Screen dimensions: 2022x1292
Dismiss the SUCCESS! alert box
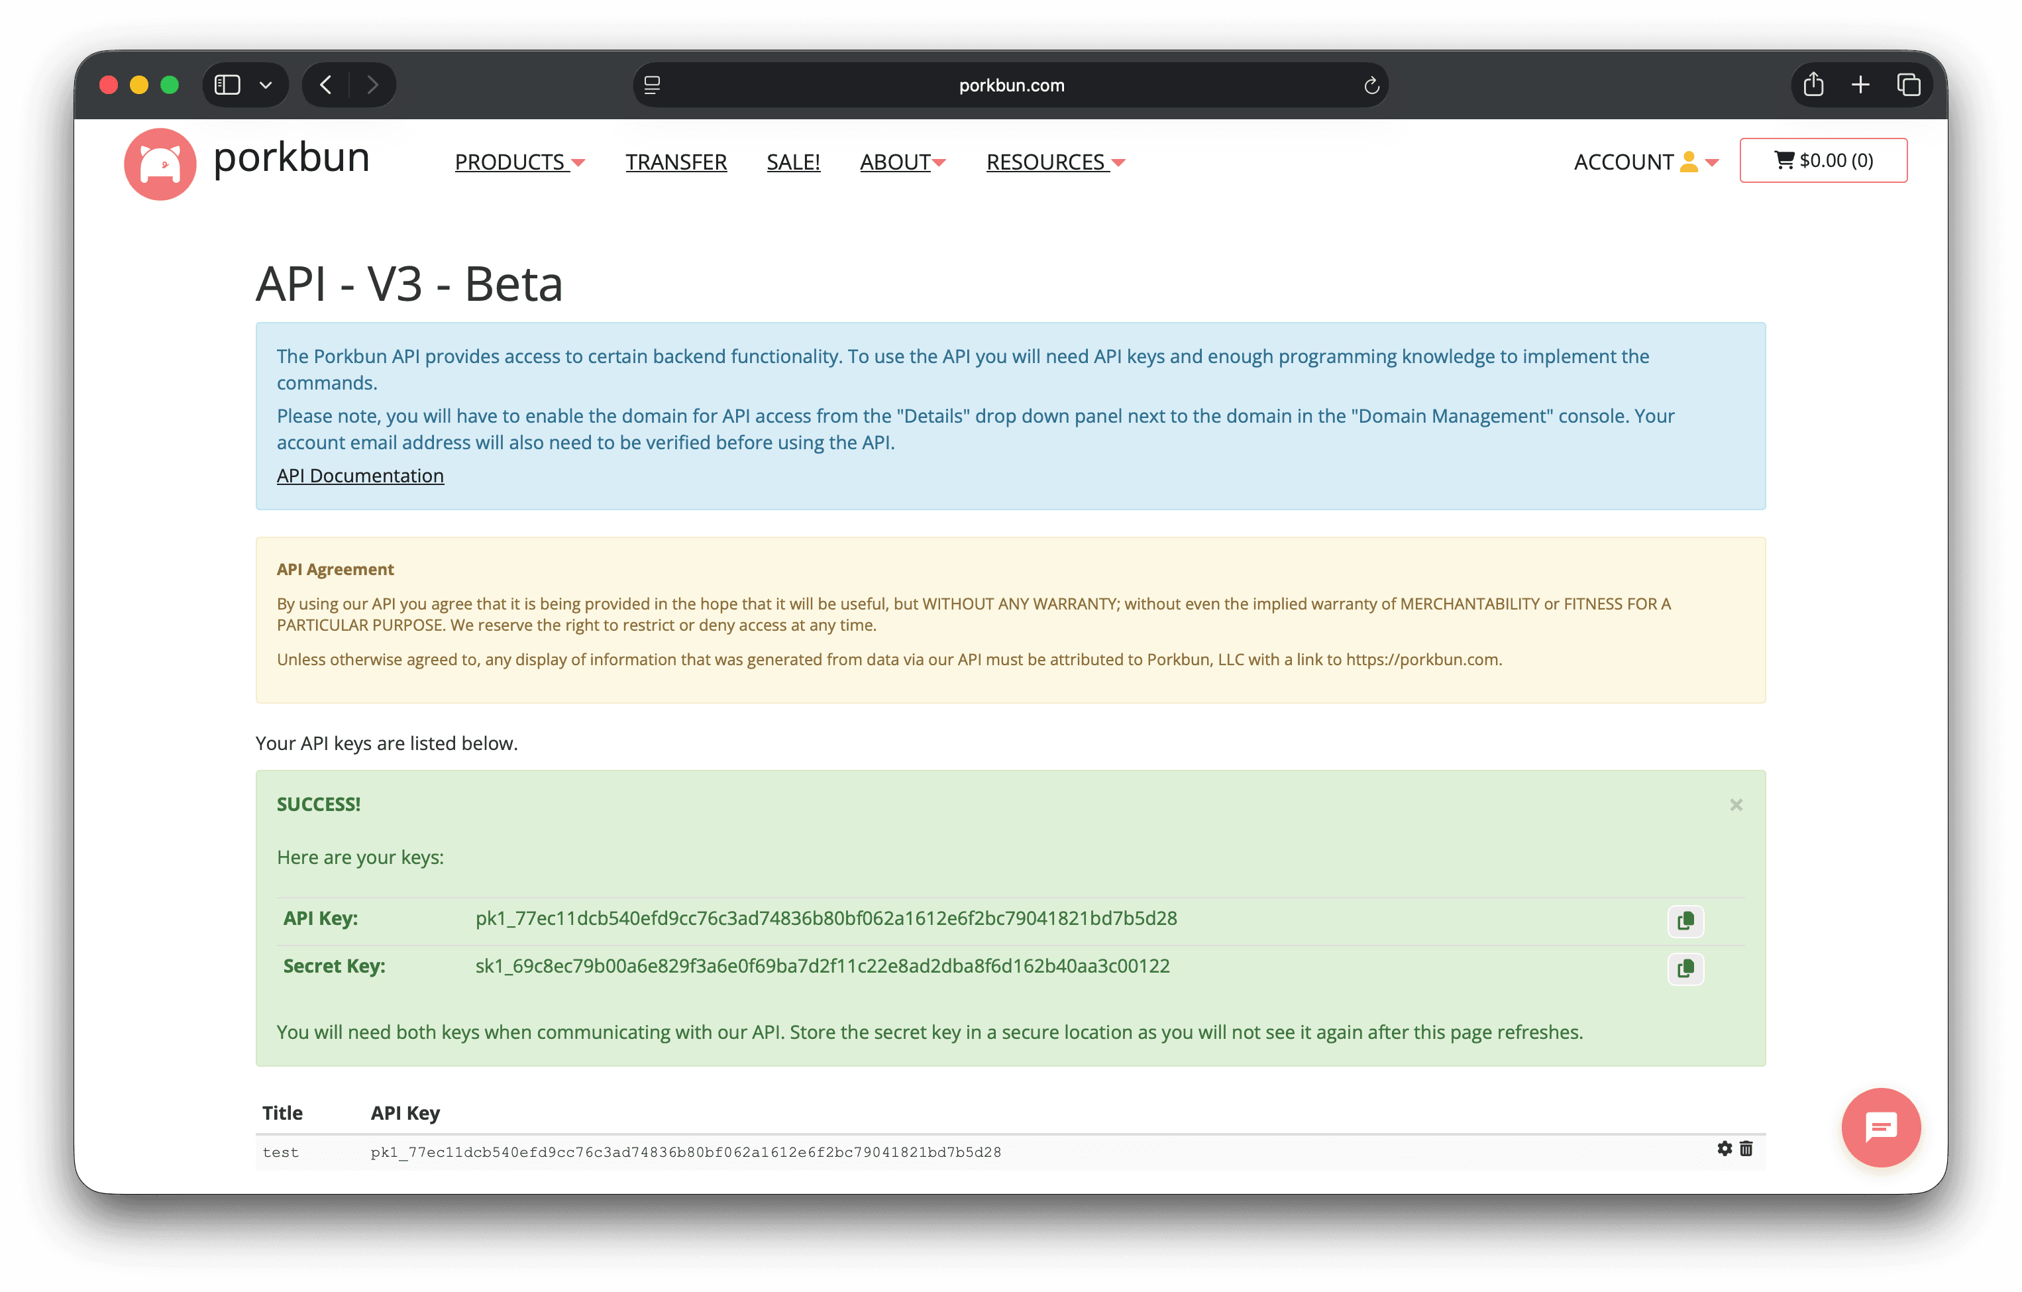[1736, 805]
